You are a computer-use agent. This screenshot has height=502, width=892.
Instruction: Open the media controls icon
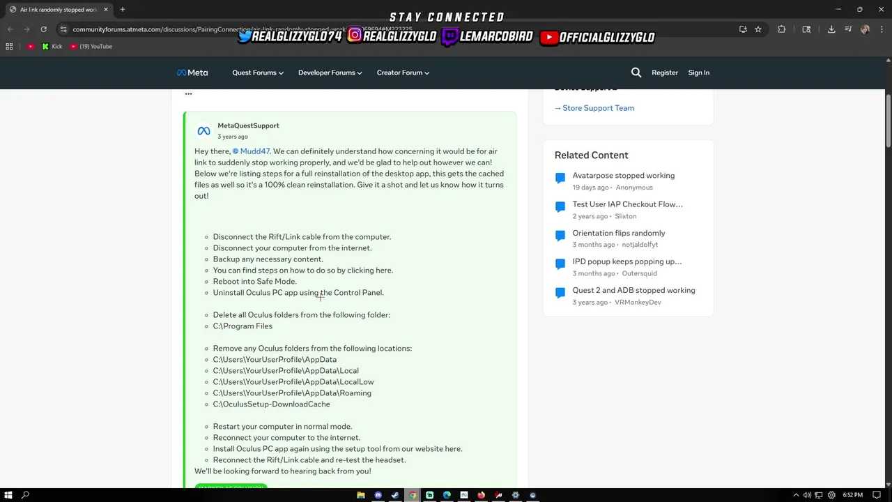848,29
